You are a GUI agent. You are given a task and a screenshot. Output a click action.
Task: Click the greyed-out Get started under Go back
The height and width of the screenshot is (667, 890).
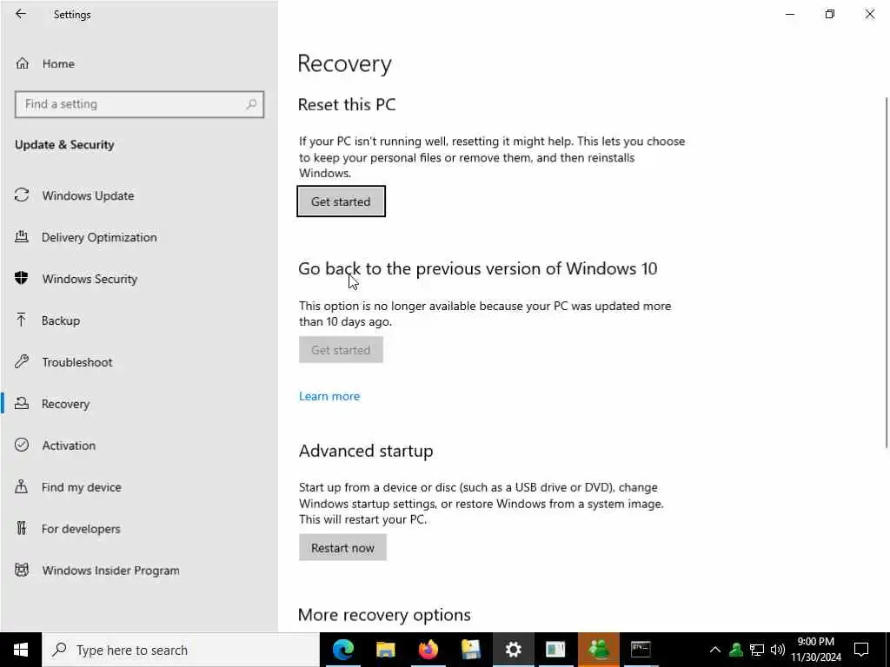341,350
